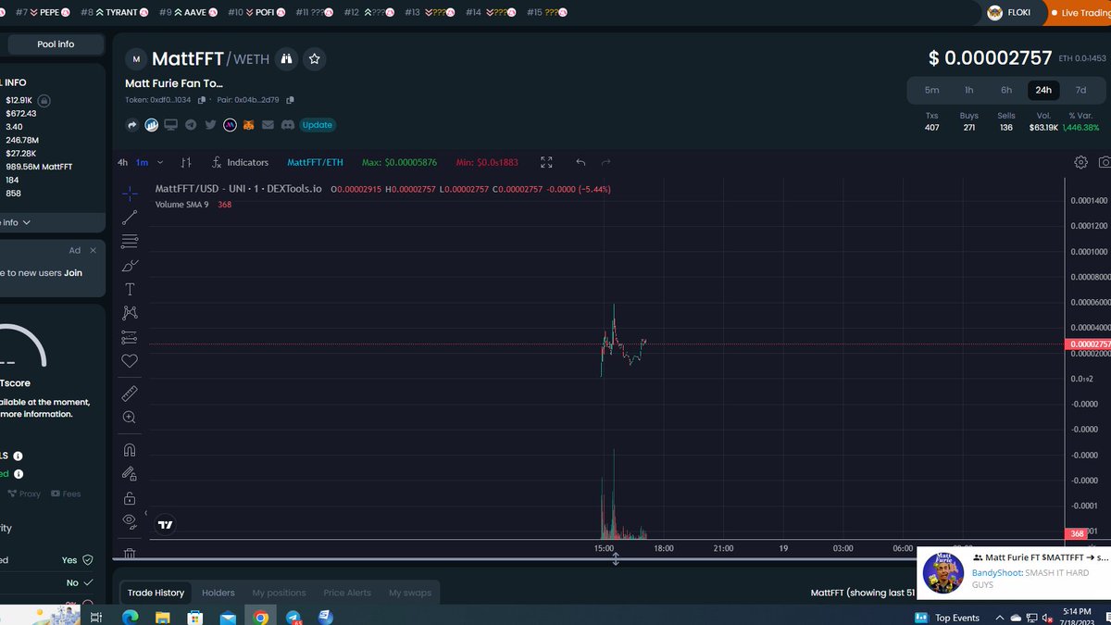The height and width of the screenshot is (625, 1111).
Task: Select the 6h stats interval
Action: (x=1006, y=90)
